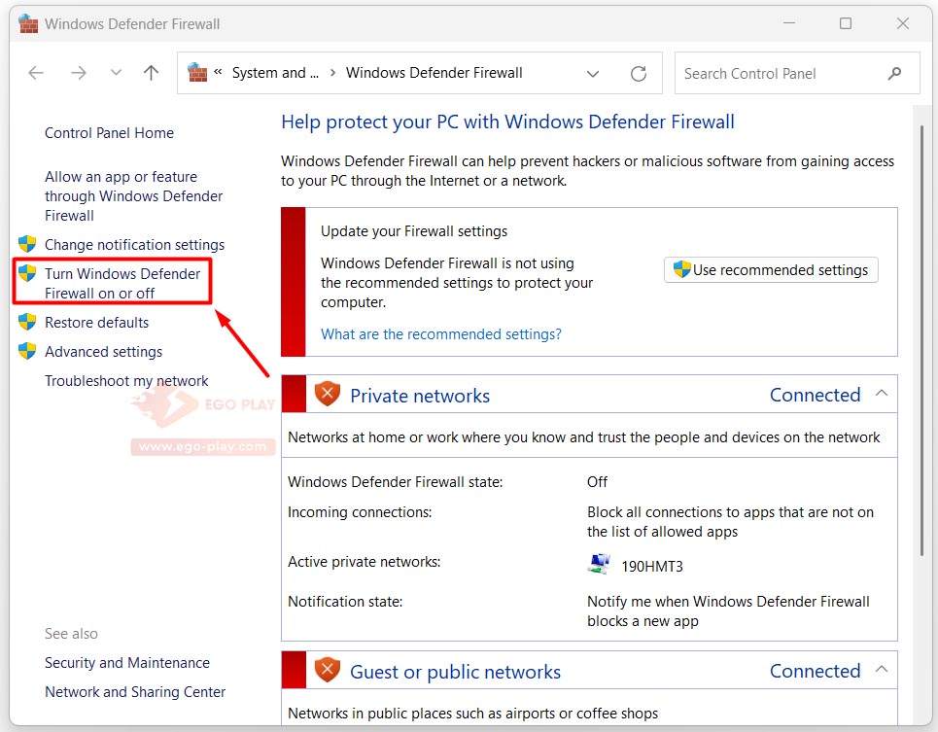Expand breadcrumb arrow after 'System and ...'
Viewport: 938px width, 732px height.
pyautogui.click(x=332, y=73)
